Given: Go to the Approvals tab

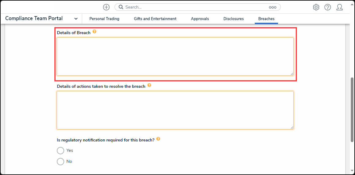Looking at the screenshot, I should point(200,19).
